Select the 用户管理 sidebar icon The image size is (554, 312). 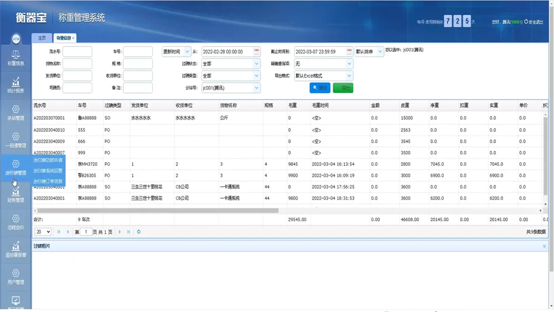[15, 277]
